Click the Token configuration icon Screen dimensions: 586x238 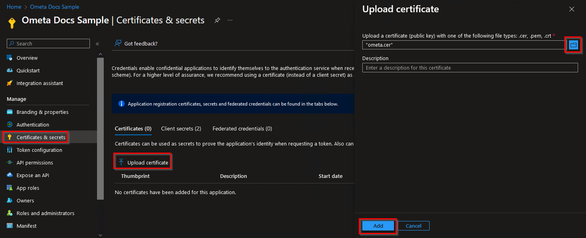coord(10,150)
